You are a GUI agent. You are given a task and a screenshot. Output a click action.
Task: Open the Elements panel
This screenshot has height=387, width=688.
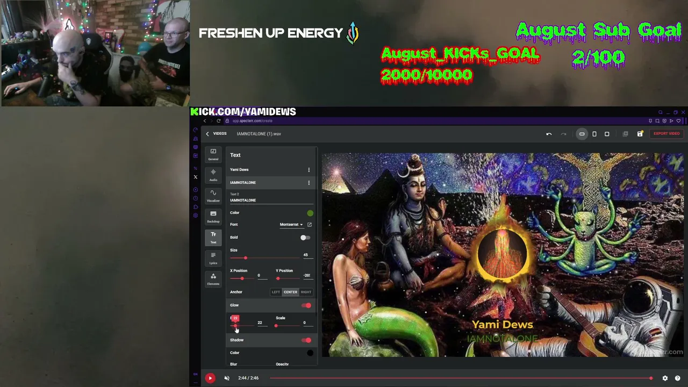click(x=213, y=279)
